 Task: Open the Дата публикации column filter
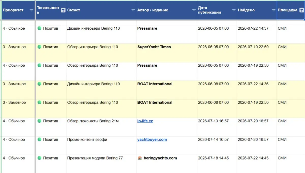[234, 10]
